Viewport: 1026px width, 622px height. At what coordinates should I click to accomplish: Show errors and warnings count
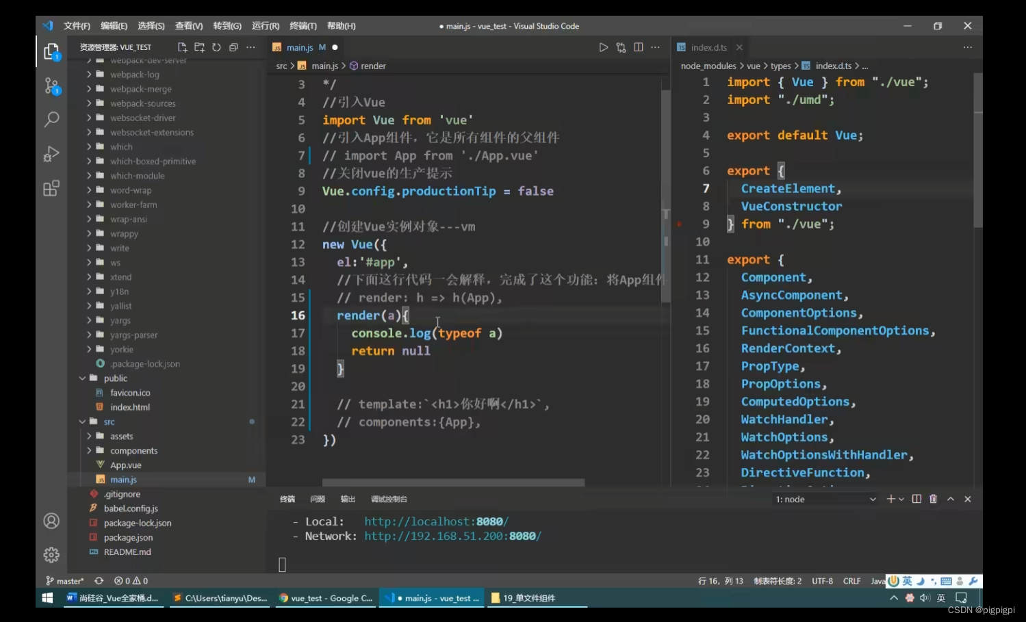(131, 580)
